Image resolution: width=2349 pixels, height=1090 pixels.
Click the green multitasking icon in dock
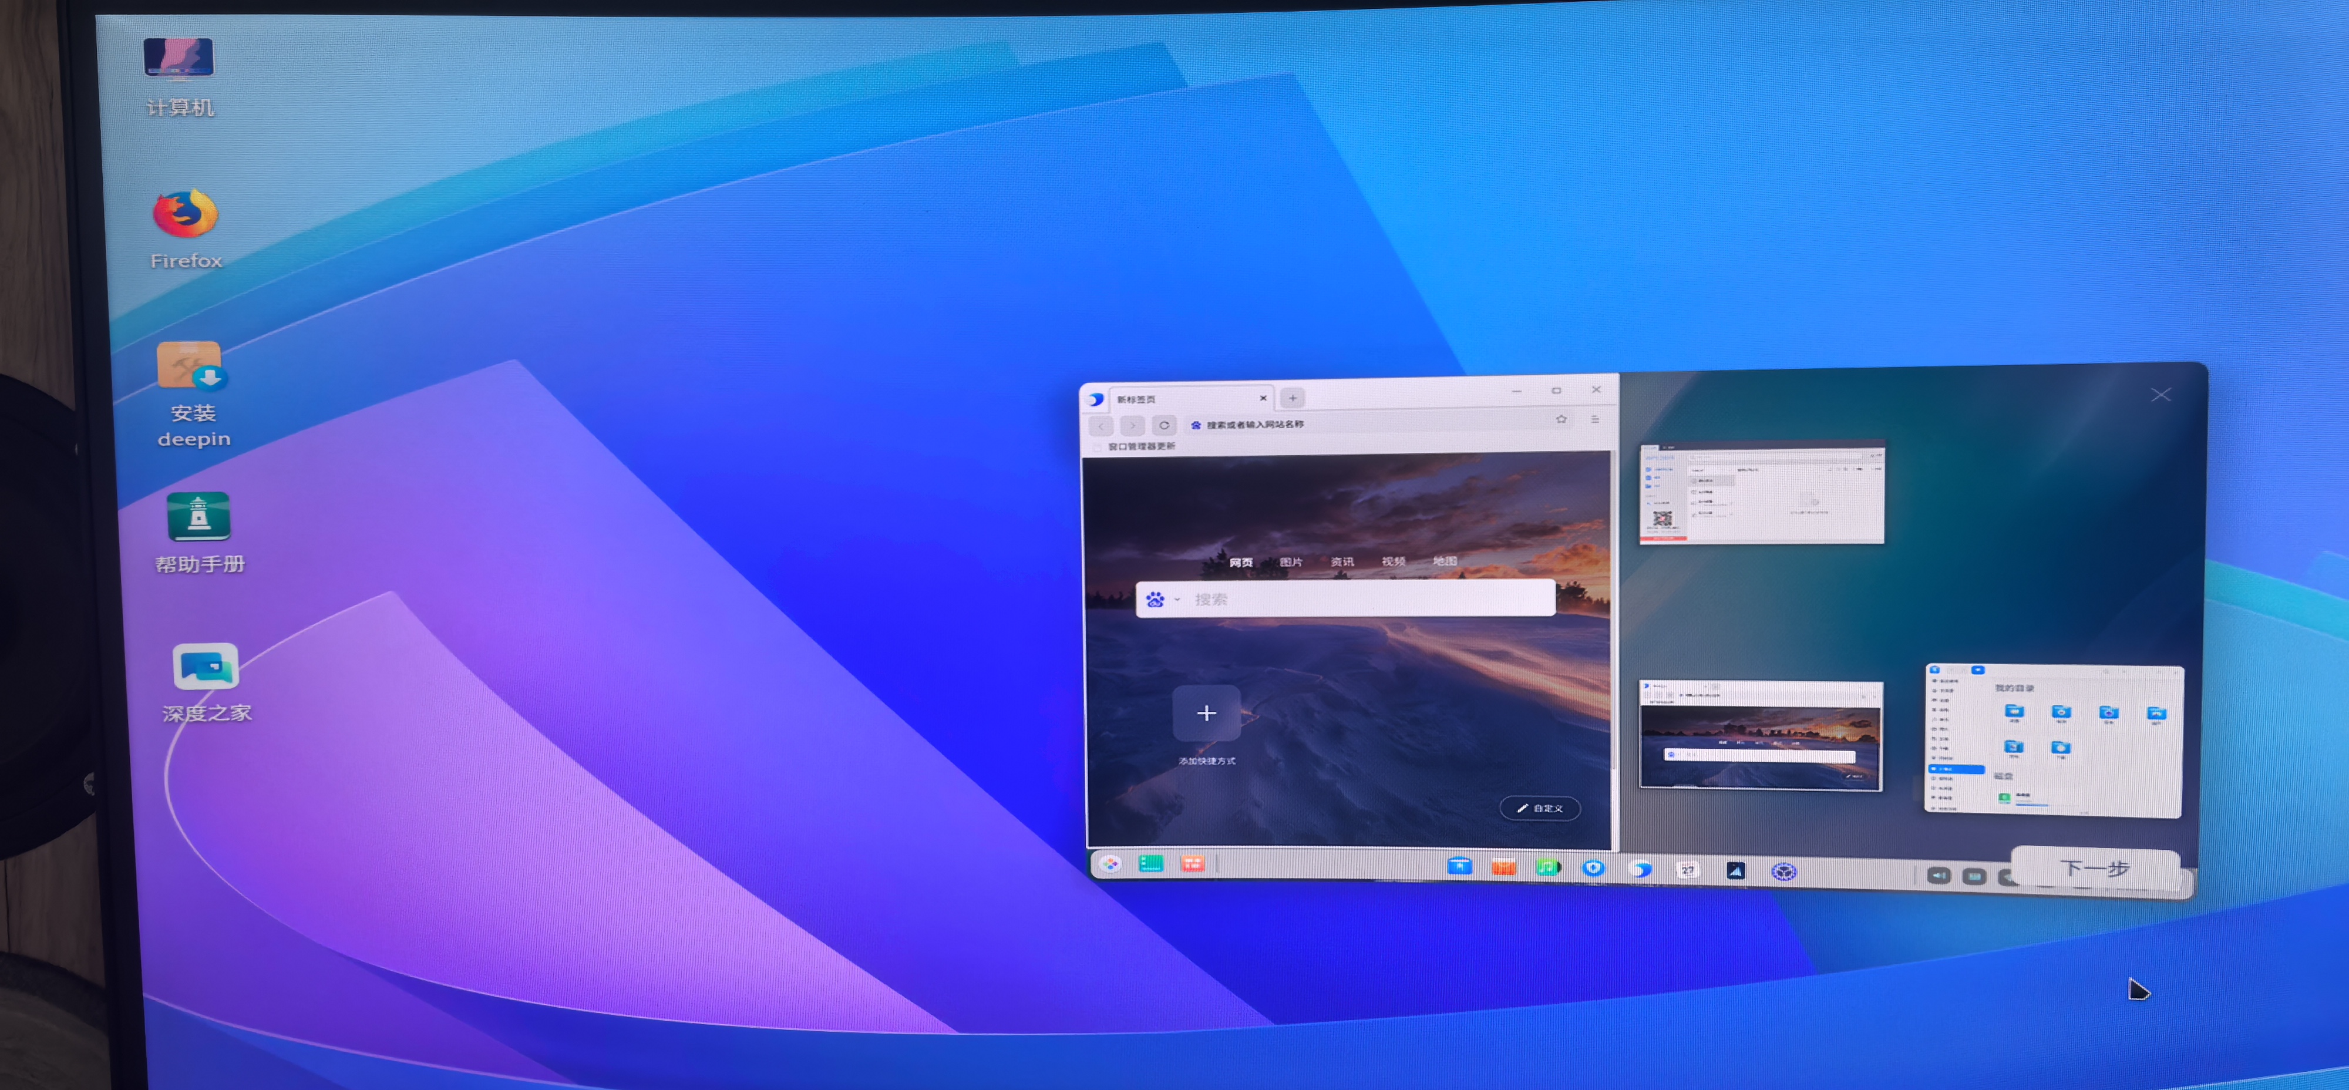point(1152,863)
